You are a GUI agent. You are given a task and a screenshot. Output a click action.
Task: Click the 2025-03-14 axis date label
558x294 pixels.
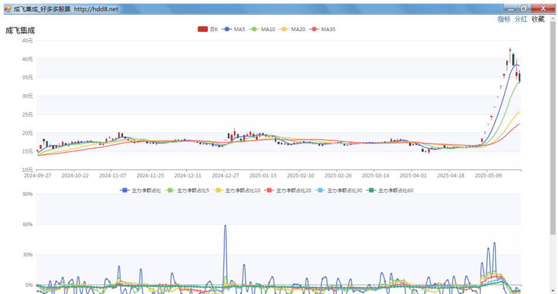375,175
